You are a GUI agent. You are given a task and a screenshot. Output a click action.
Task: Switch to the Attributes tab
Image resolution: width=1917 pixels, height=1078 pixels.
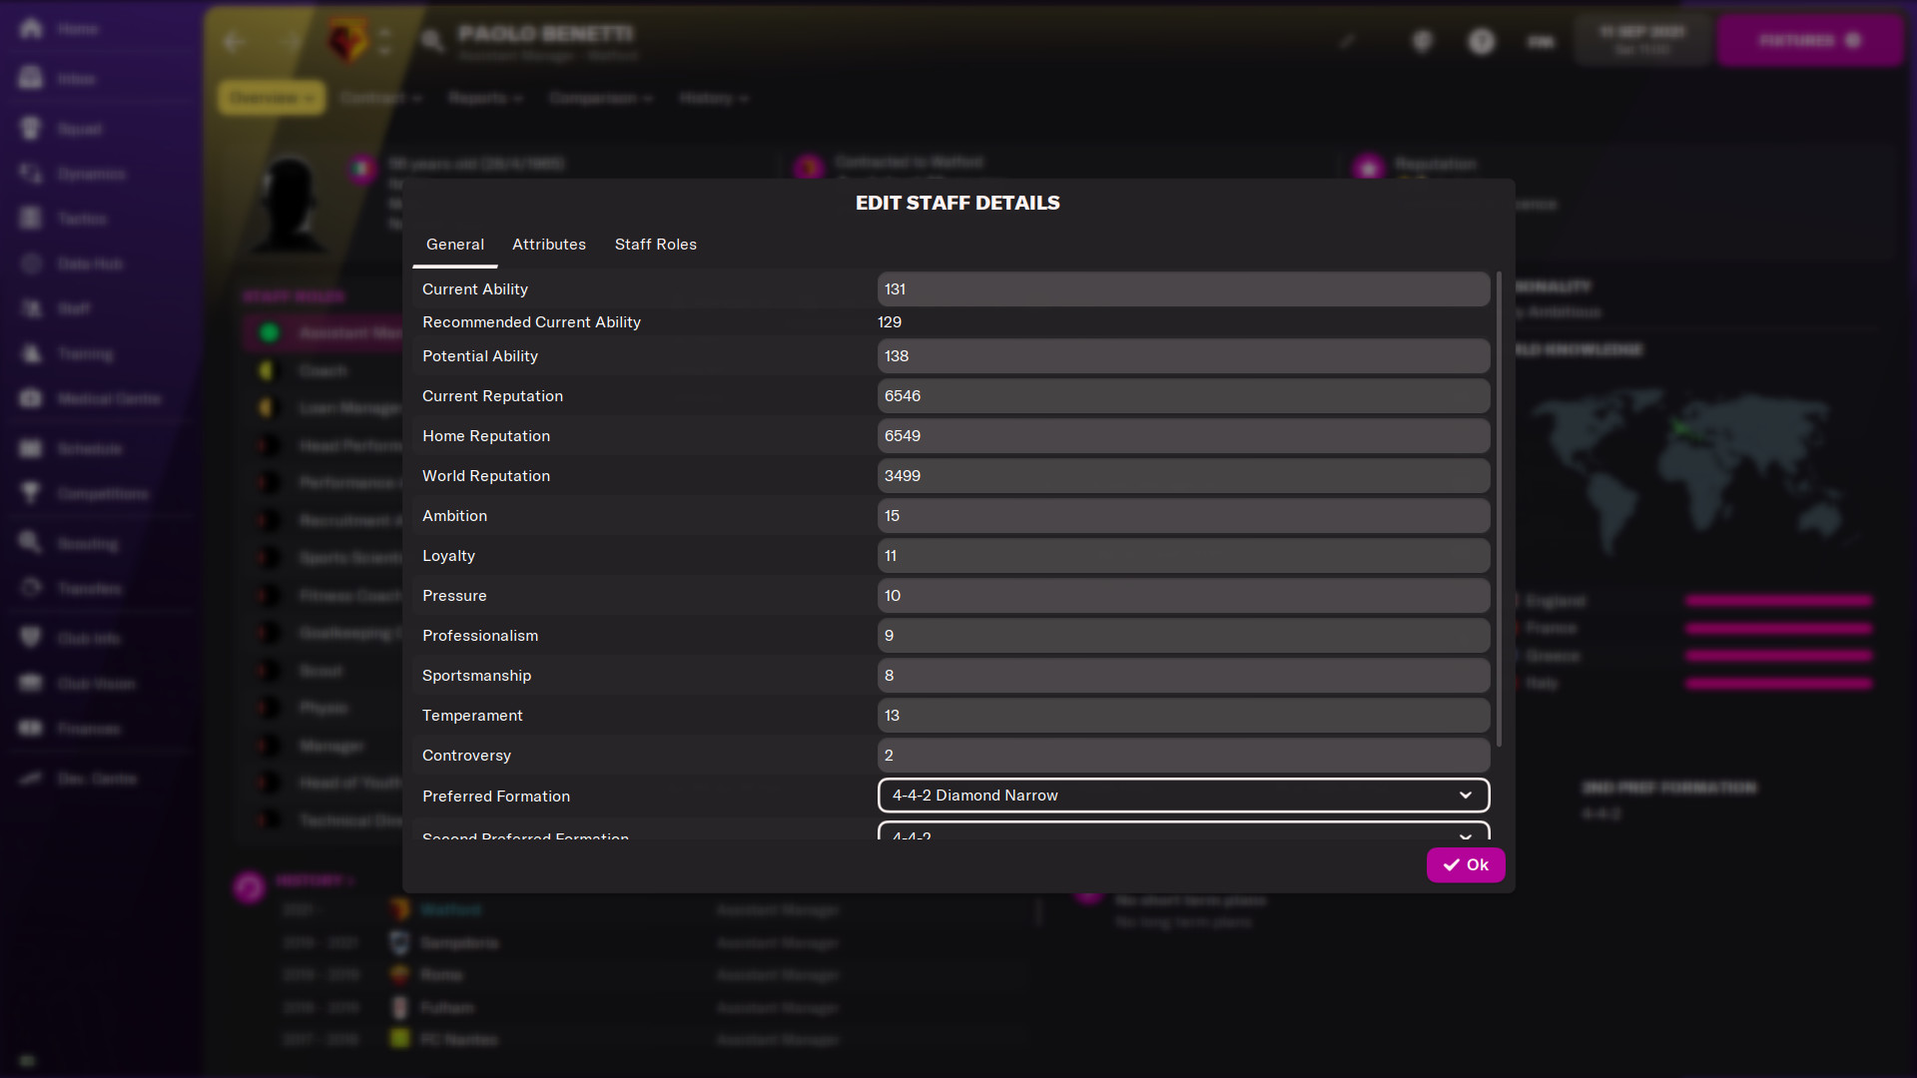click(548, 244)
